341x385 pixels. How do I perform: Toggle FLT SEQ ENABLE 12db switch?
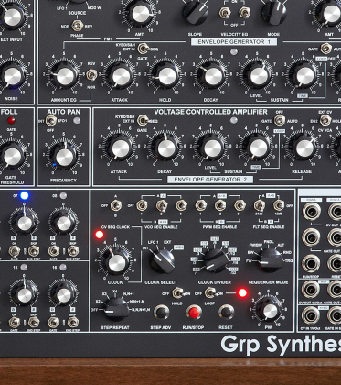[x=279, y=205]
